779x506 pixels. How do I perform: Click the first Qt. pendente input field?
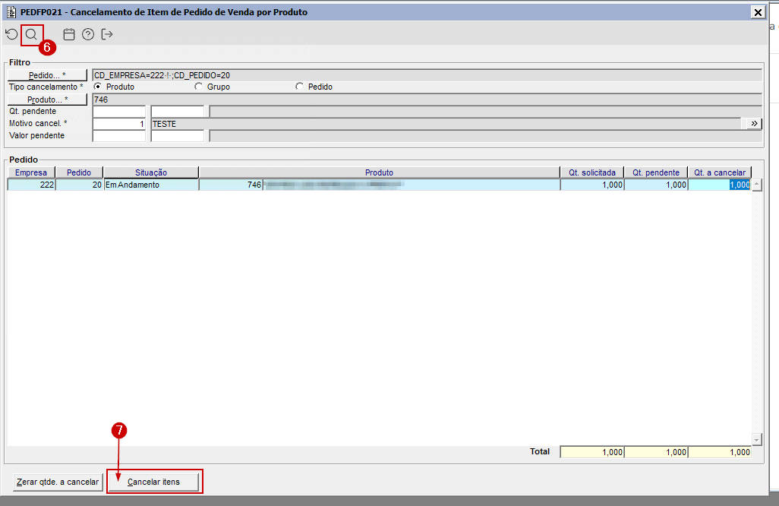(118, 112)
